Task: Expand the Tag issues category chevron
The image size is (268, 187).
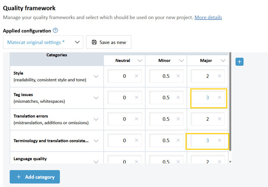Action: tap(96, 98)
